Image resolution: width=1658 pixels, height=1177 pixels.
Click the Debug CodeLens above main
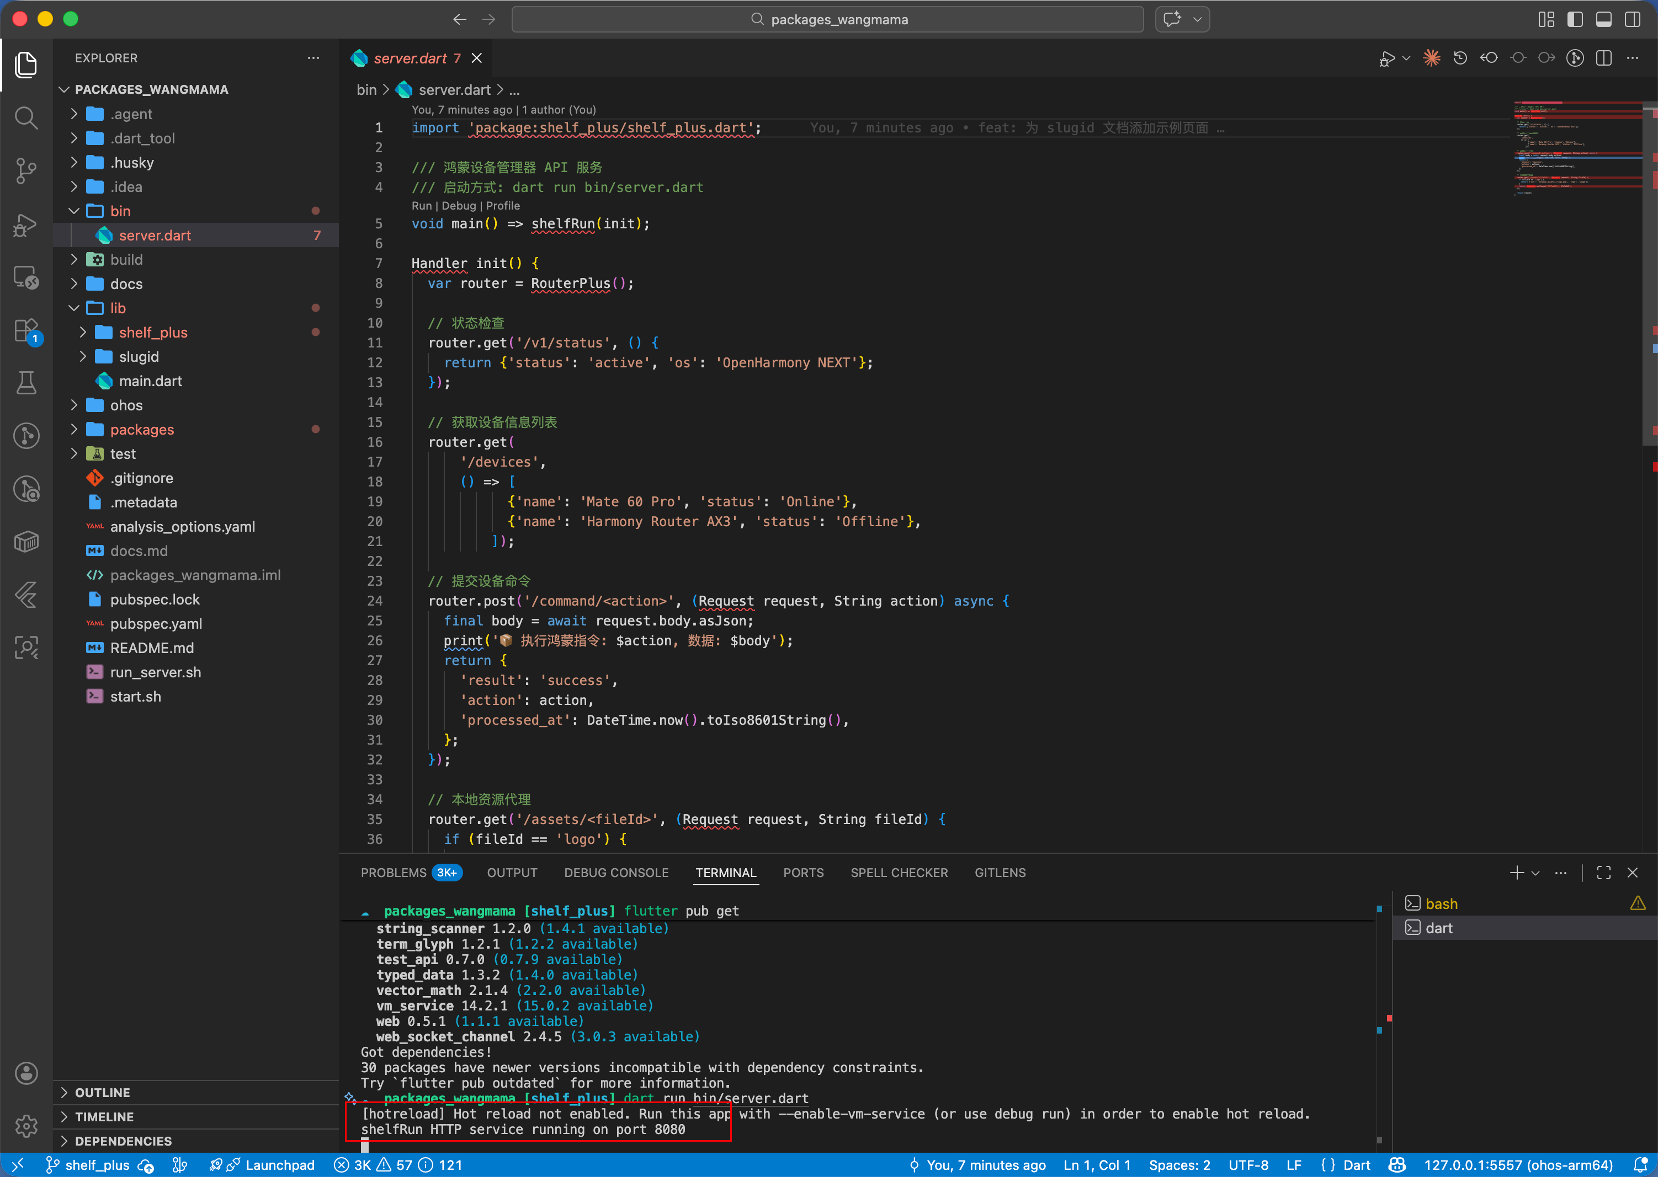click(x=459, y=206)
